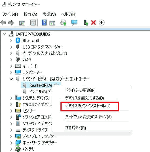Click the red X uninstall device icon
150x152 pixels.
click(x=93, y=23)
